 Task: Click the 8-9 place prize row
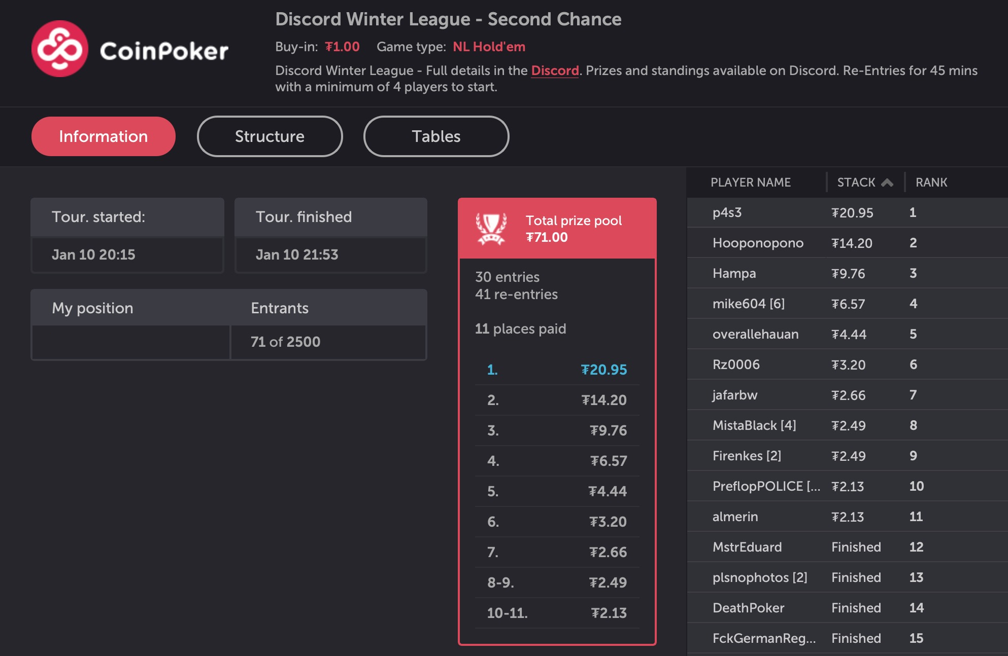[557, 582]
